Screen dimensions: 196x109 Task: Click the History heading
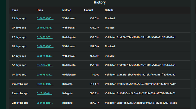pos(100,2)
